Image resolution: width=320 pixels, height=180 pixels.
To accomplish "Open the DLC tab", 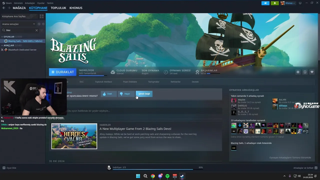I will 81,82.
